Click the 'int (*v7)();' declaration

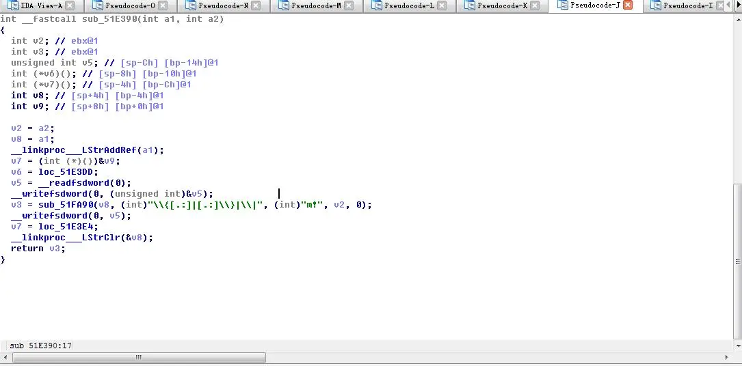coord(101,85)
